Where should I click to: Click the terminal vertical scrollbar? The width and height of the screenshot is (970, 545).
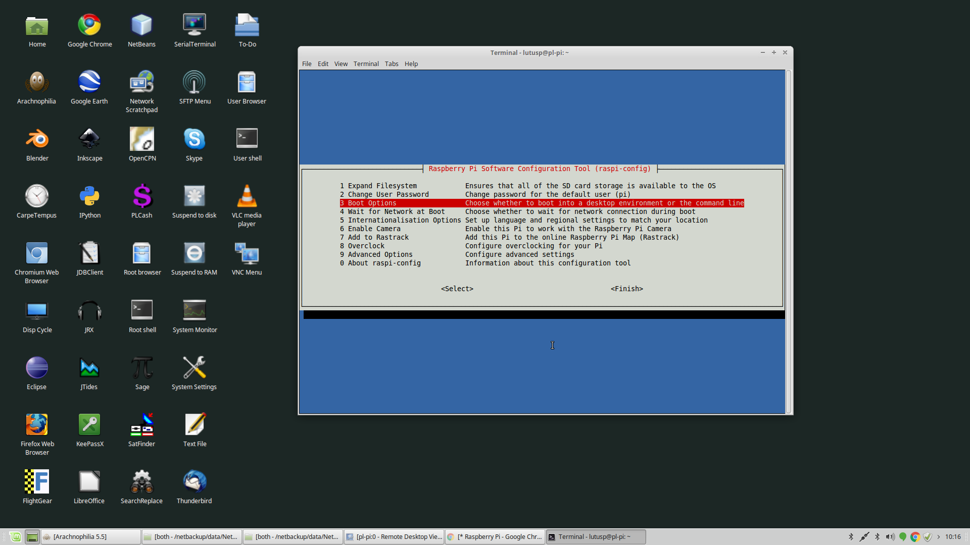(788, 242)
